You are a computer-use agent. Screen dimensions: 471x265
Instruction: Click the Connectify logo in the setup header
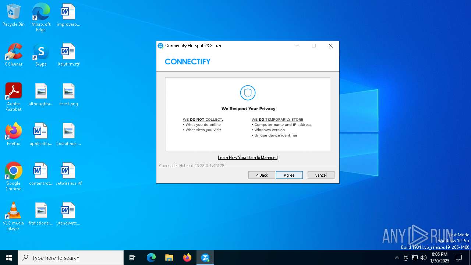click(188, 61)
